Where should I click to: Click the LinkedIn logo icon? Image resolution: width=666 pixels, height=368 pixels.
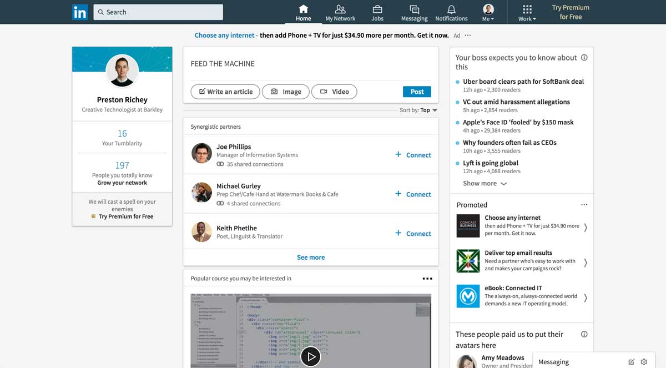point(80,12)
